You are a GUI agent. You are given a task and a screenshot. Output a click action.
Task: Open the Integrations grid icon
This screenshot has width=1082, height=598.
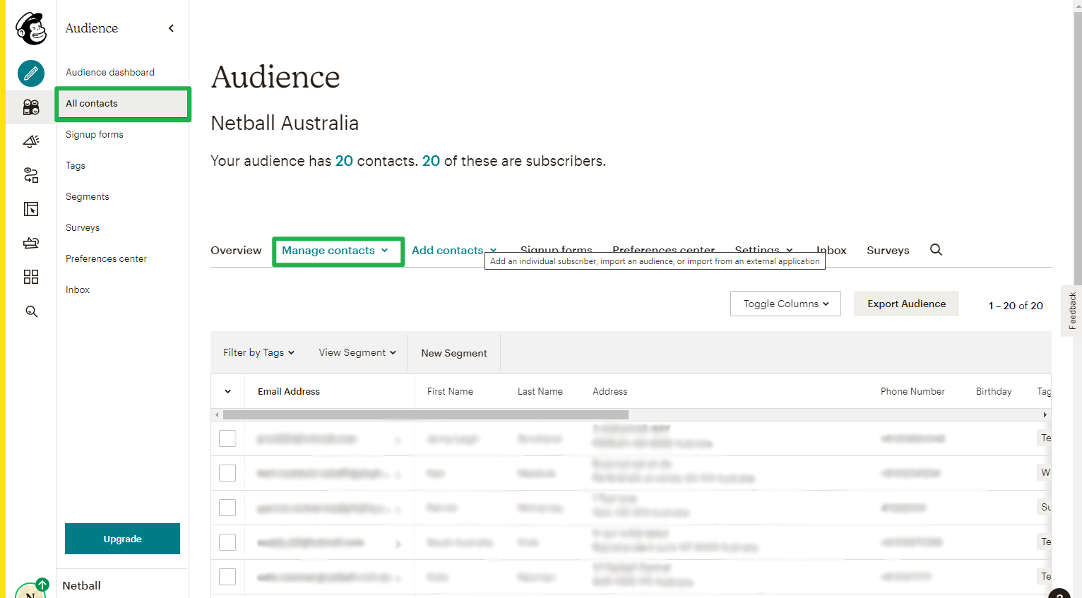click(x=31, y=277)
